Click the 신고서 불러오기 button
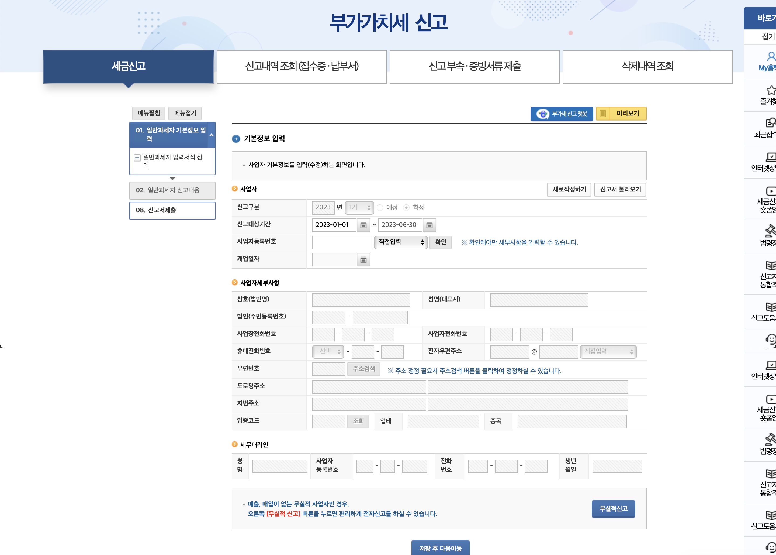The height and width of the screenshot is (555, 776). (x=620, y=190)
